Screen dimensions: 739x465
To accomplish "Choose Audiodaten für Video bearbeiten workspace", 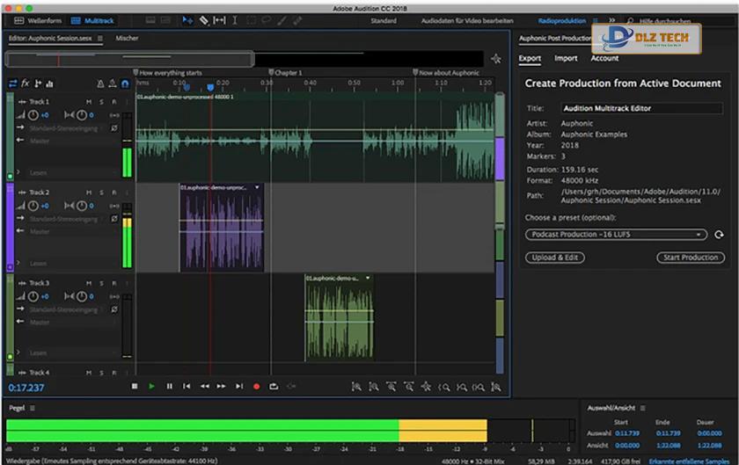I will (x=467, y=21).
